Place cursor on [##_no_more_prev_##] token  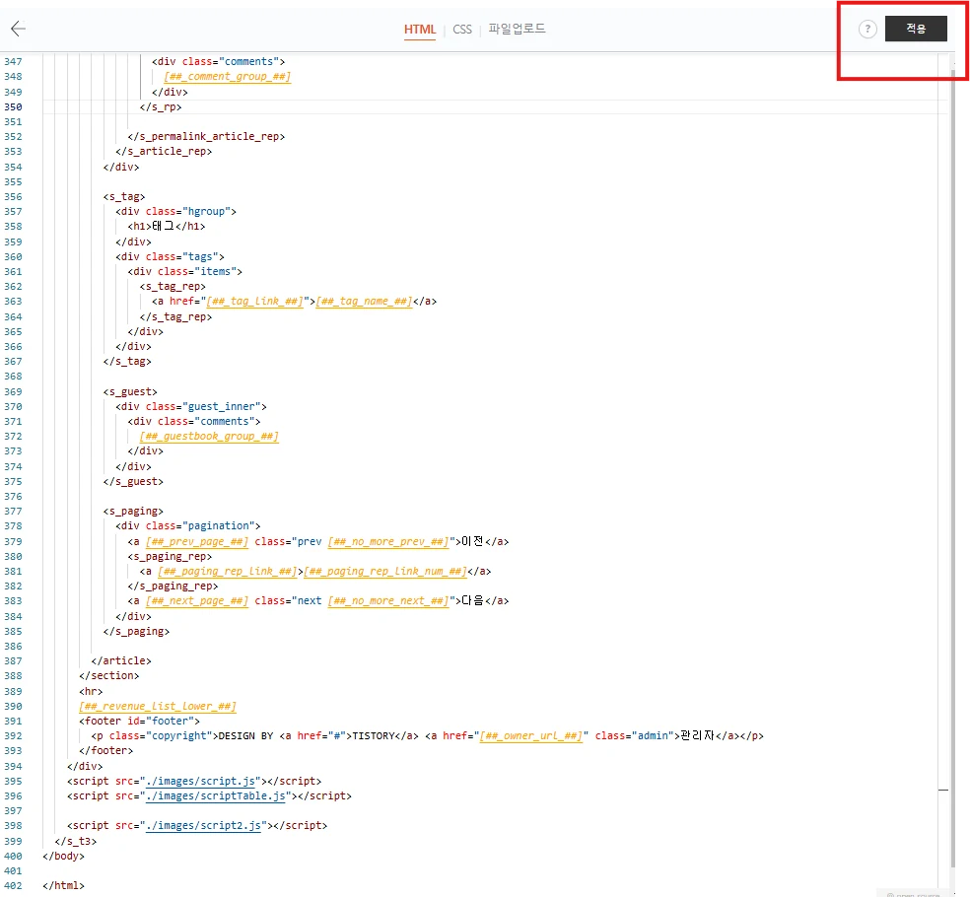pyautogui.click(x=387, y=541)
